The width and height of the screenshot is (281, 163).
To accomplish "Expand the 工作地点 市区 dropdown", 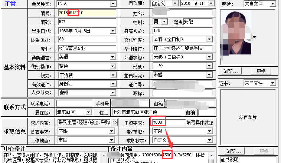I will (x=111, y=140).
